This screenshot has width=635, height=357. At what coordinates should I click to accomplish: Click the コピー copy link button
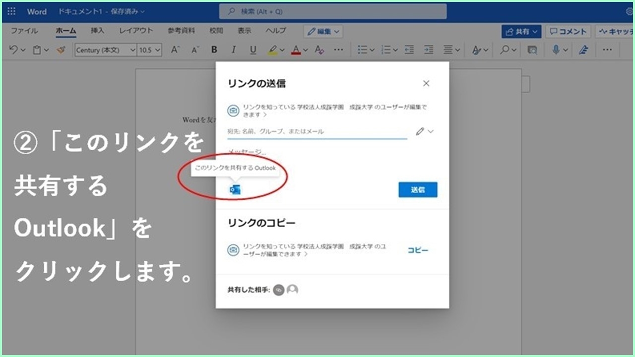pyautogui.click(x=418, y=250)
